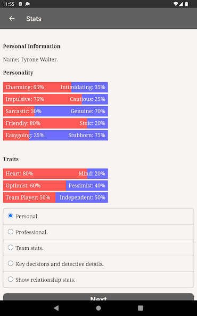Choose Key decisions and detective details
197x316 pixels.
[98, 264]
